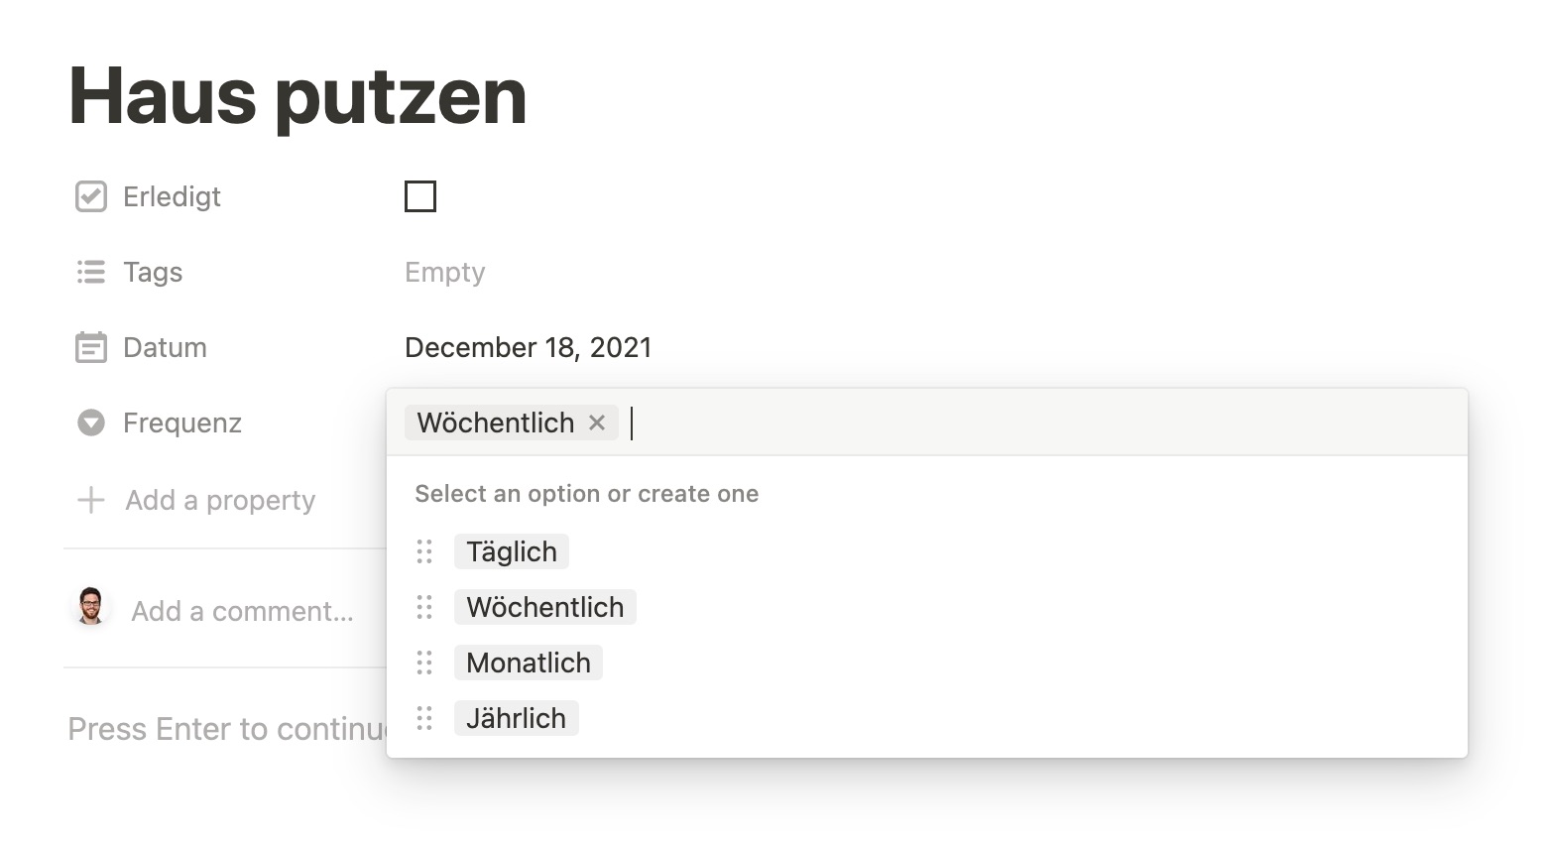The image size is (1545, 845).
Task: Click the Tags list icon
Action: 91,272
